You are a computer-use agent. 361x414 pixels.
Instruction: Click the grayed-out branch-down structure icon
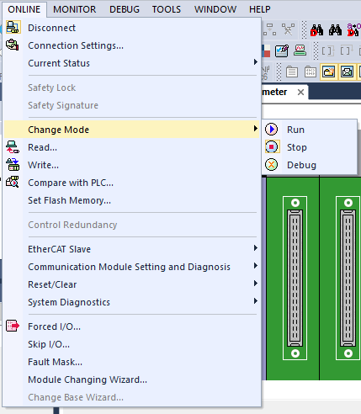[269, 29]
